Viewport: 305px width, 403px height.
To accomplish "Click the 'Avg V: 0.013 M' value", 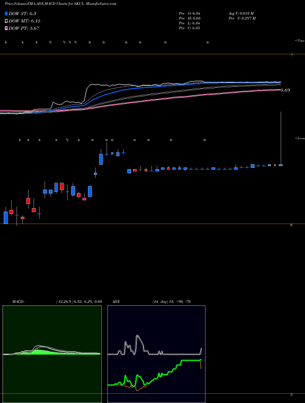I will 241,13.
